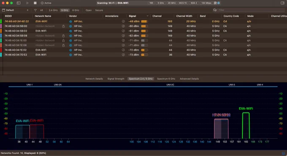Screen dimensions: 287x156
Task: Filter networks by 5 GHz
Action: [x=65, y=10]
